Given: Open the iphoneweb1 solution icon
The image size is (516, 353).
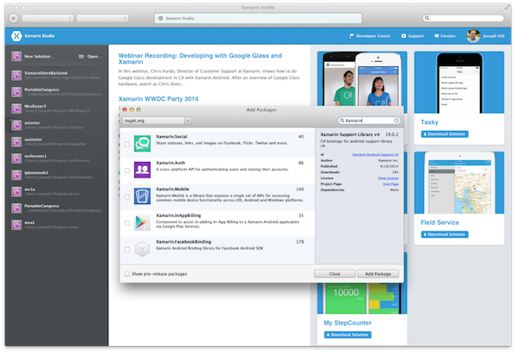Looking at the screenshot, I should 16,175.
